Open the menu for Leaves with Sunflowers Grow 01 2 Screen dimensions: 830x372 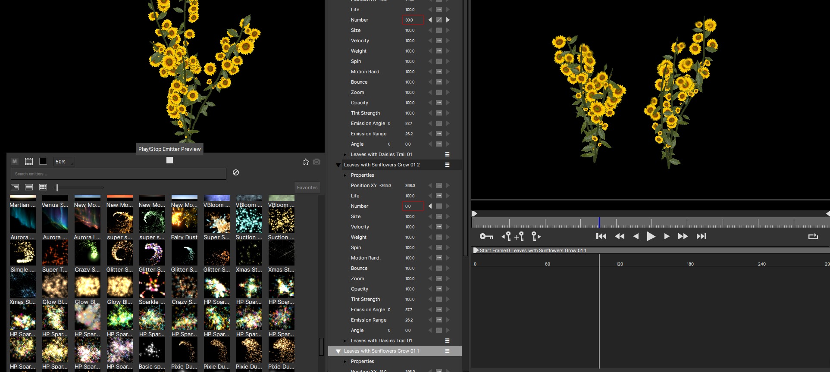click(x=447, y=165)
